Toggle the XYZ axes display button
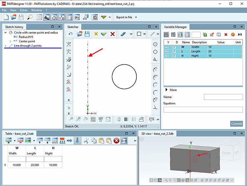The image size is (247, 186). 61,17
